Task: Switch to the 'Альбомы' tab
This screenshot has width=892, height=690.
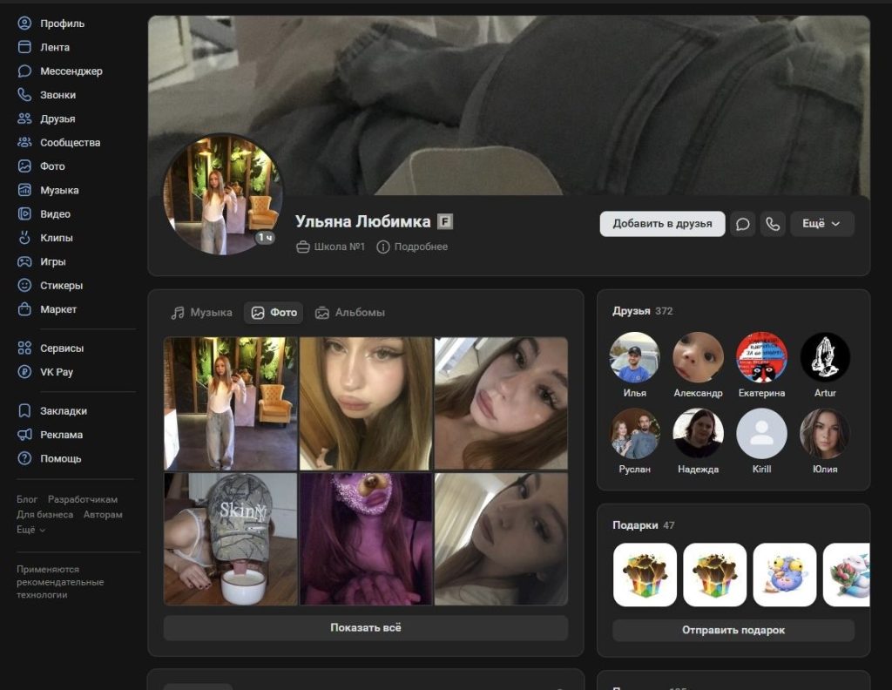Action: click(350, 313)
